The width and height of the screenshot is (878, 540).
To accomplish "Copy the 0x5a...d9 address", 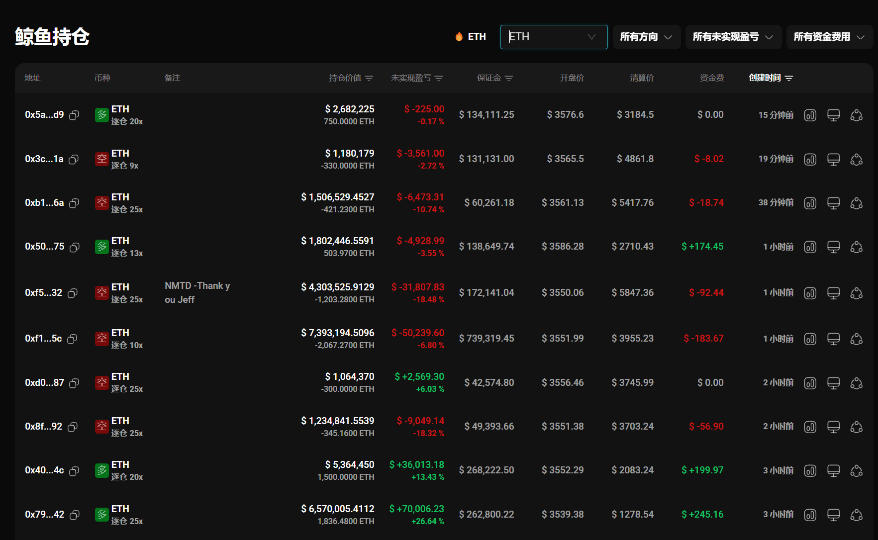I will (x=74, y=115).
